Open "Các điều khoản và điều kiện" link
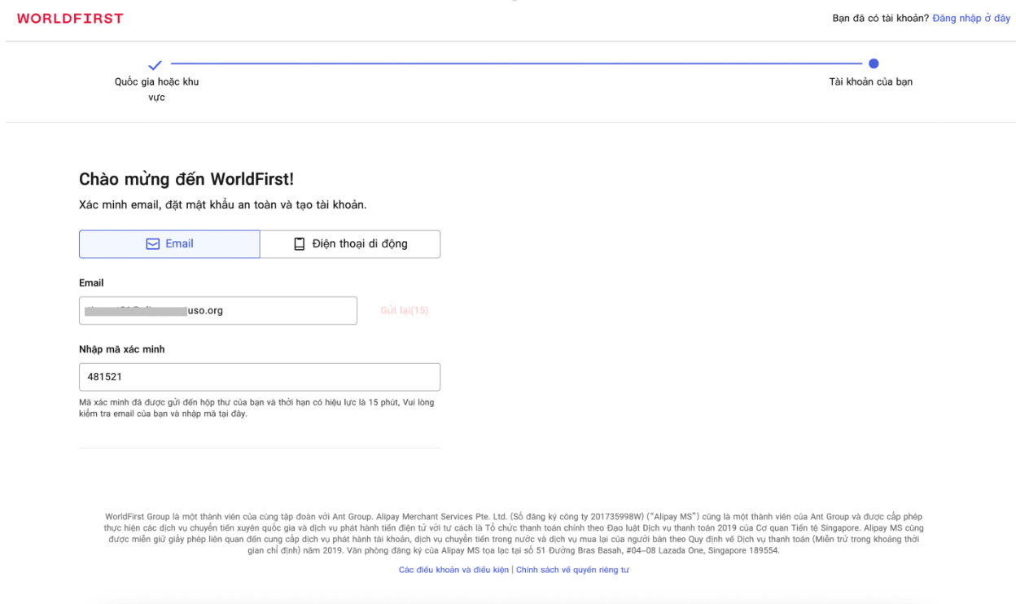1016x604 pixels. [453, 570]
